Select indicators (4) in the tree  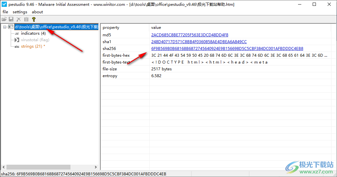pyautogui.click(x=33, y=33)
